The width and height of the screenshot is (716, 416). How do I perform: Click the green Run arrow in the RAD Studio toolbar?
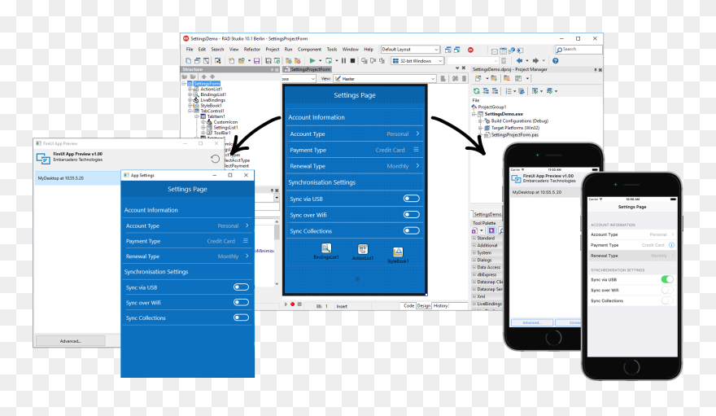click(311, 60)
